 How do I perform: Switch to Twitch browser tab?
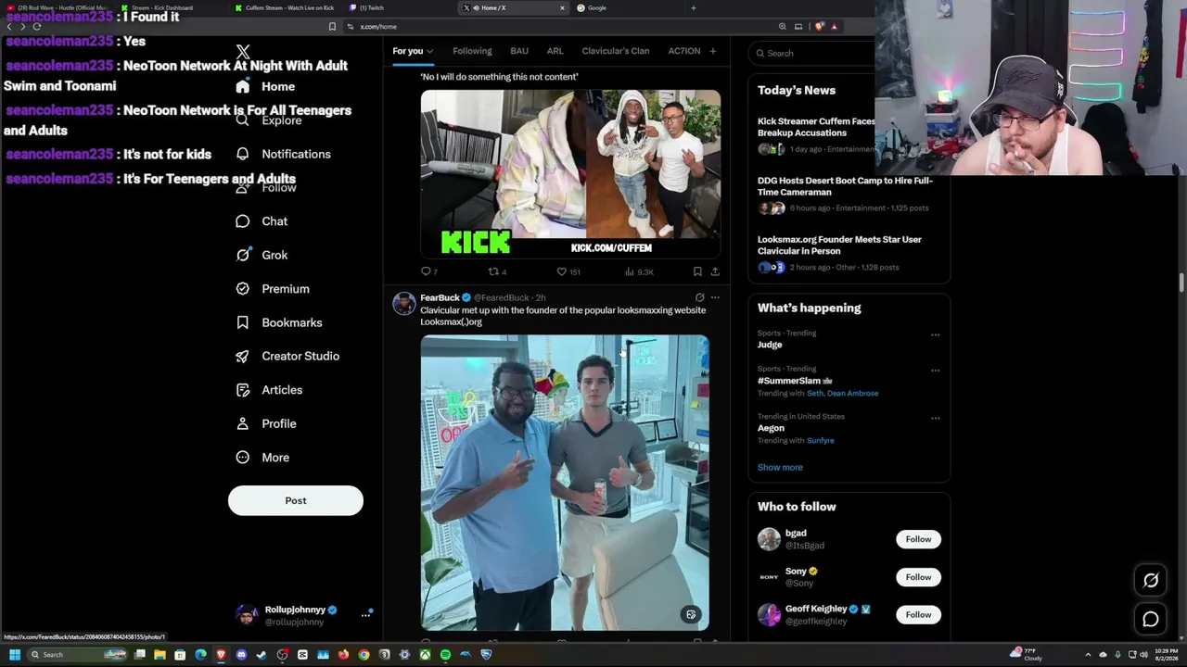coord(399,7)
